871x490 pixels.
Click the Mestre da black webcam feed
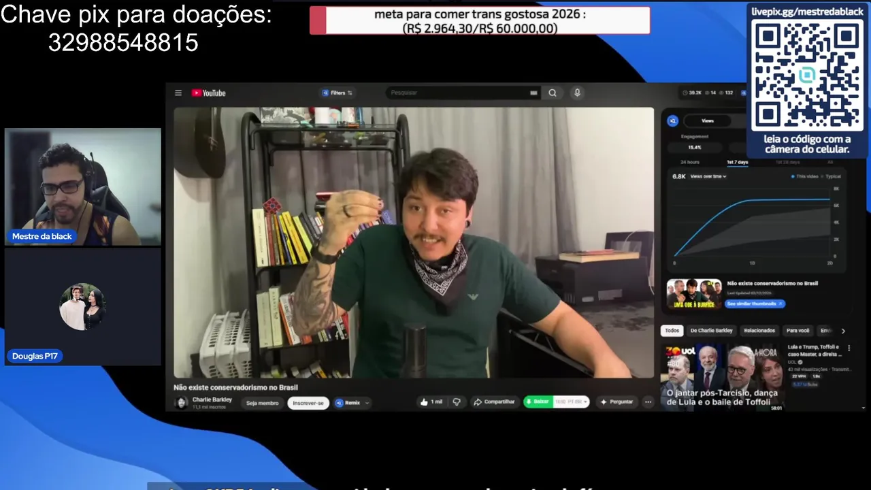point(83,186)
